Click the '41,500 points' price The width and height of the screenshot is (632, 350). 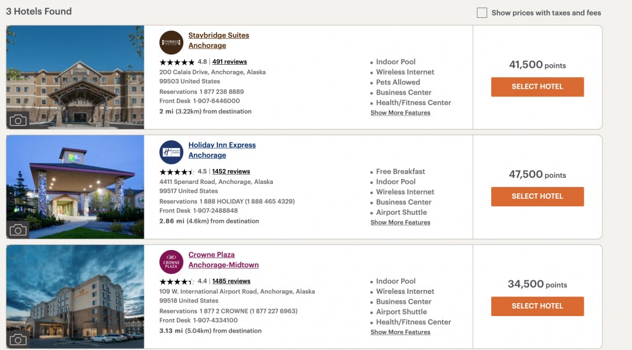pos(538,65)
